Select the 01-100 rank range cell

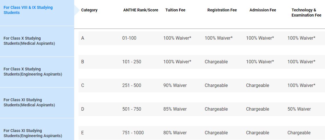tap(129, 38)
